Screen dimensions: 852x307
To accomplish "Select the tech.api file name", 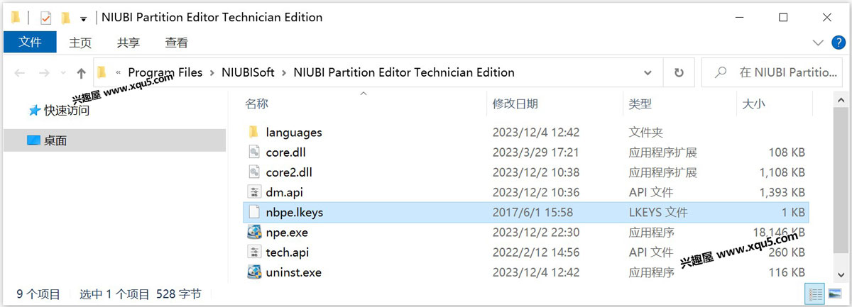I will tap(288, 252).
